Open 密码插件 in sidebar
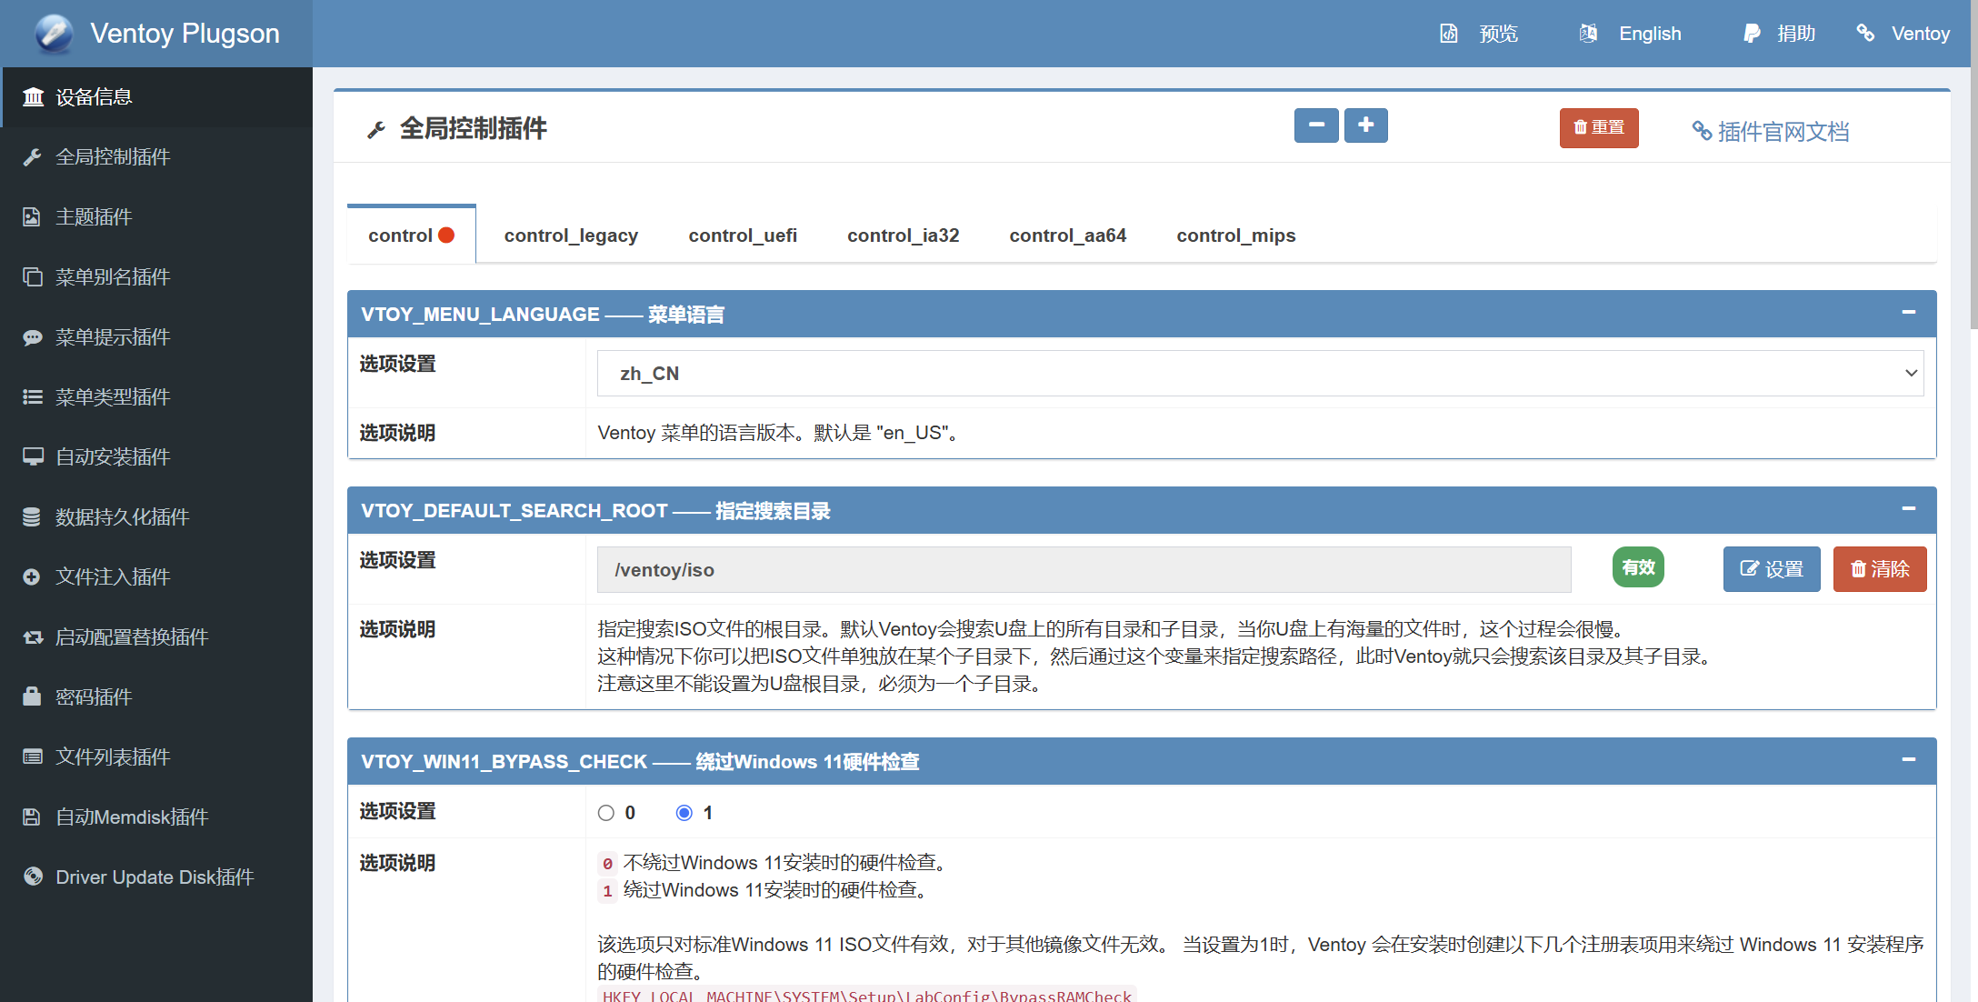This screenshot has height=1002, width=1978. [x=156, y=696]
